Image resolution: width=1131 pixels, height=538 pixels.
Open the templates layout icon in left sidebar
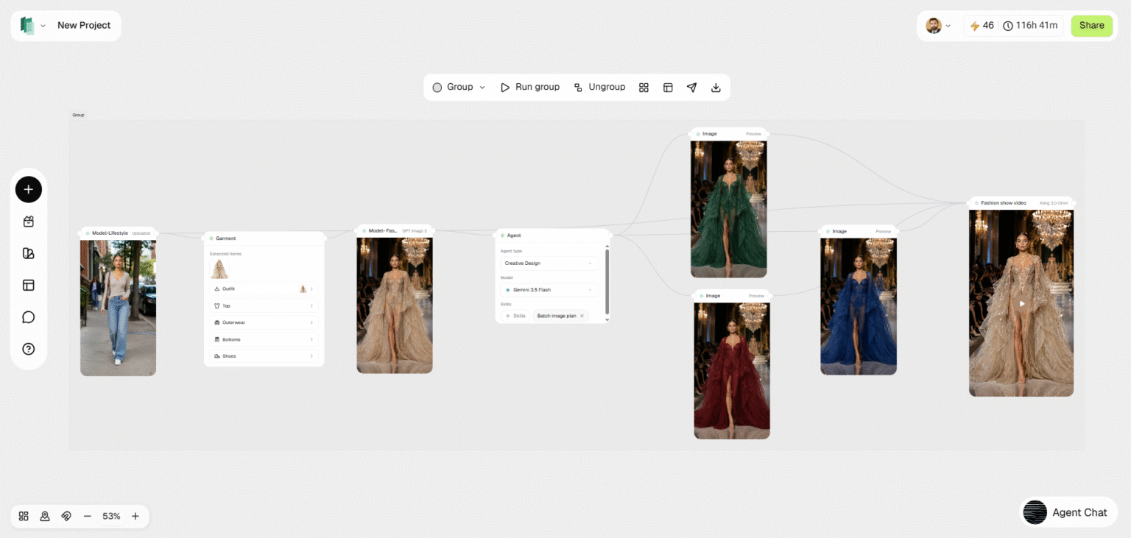[29, 285]
